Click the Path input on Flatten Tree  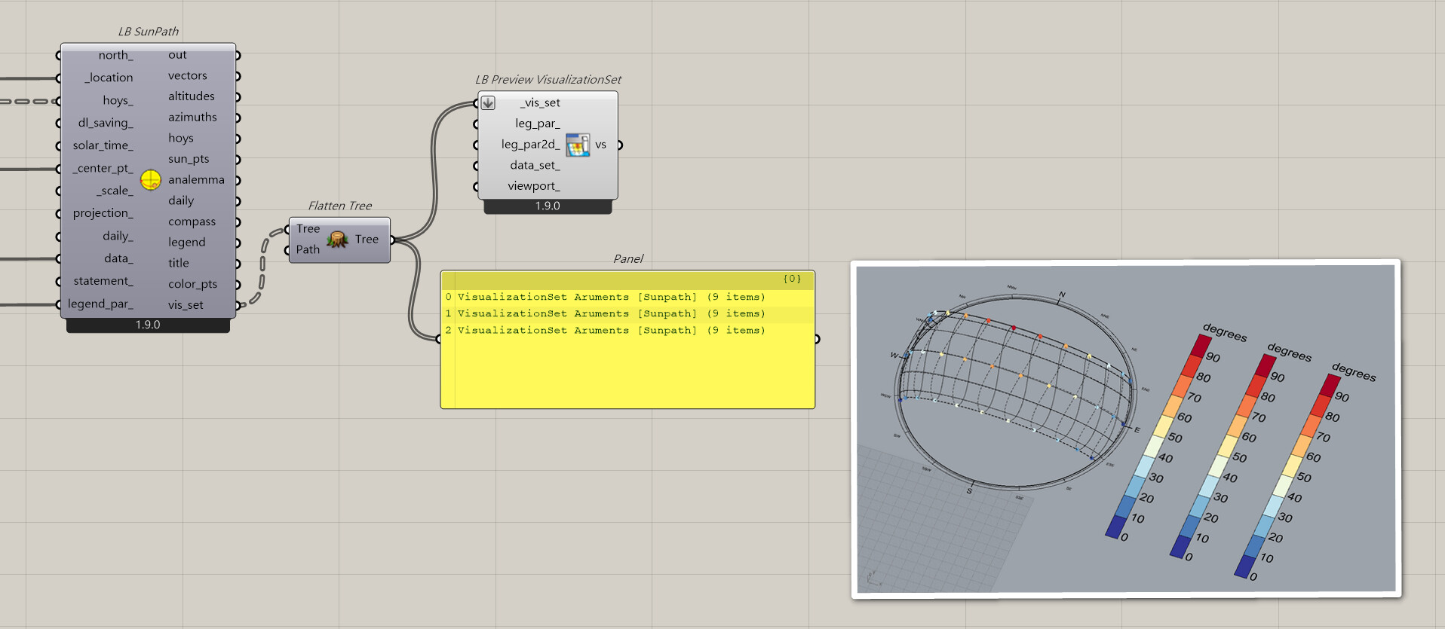[308, 249]
